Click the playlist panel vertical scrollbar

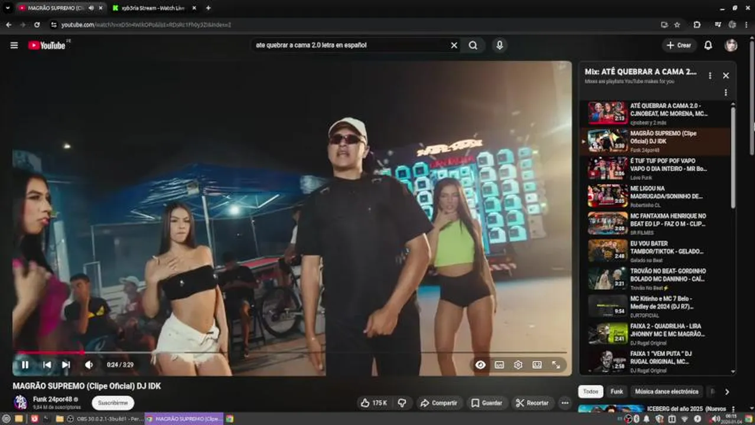[733, 156]
